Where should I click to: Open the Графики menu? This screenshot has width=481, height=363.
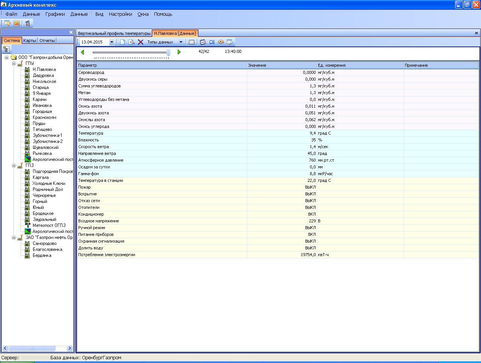coord(55,14)
